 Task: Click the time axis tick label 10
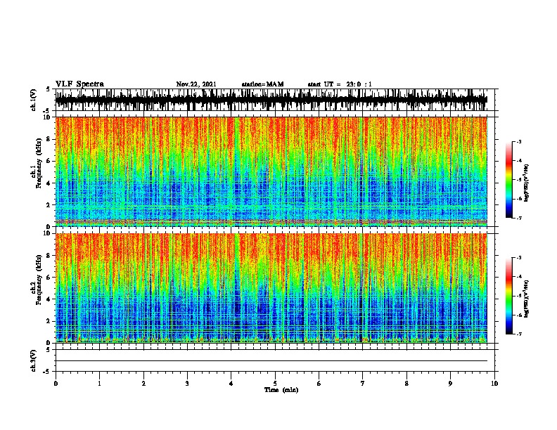[x=494, y=384]
